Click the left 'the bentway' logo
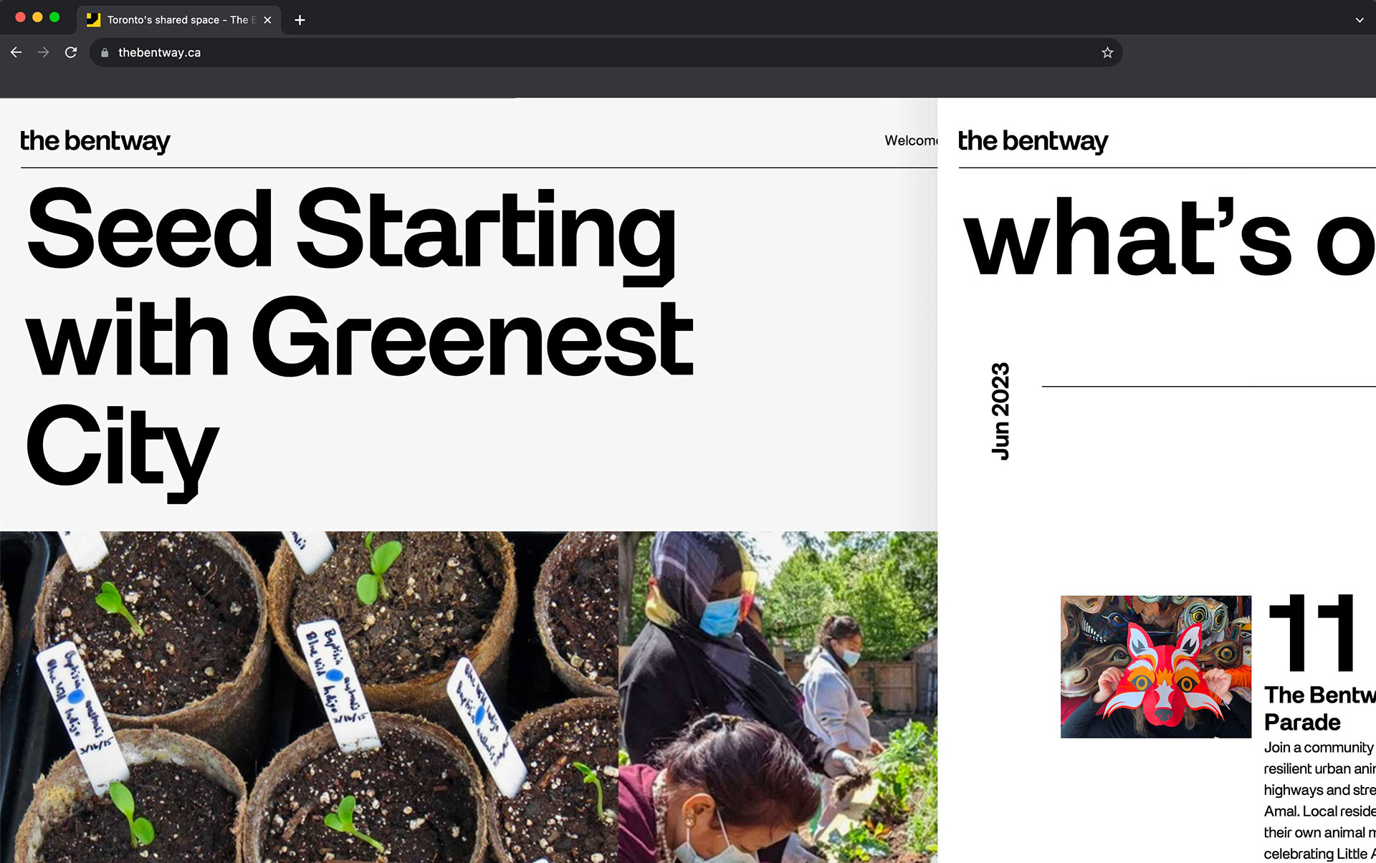 (x=95, y=140)
